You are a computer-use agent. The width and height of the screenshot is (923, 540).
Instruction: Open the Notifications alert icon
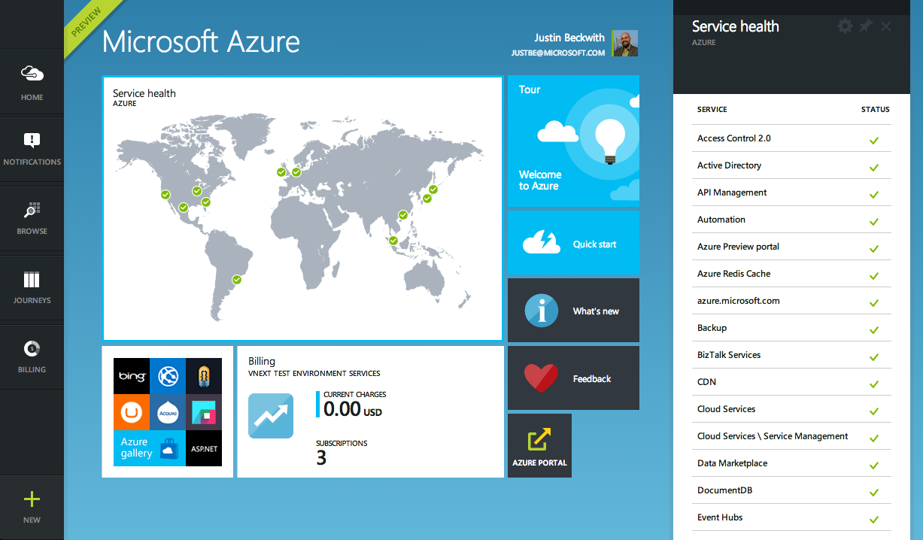pyautogui.click(x=32, y=140)
